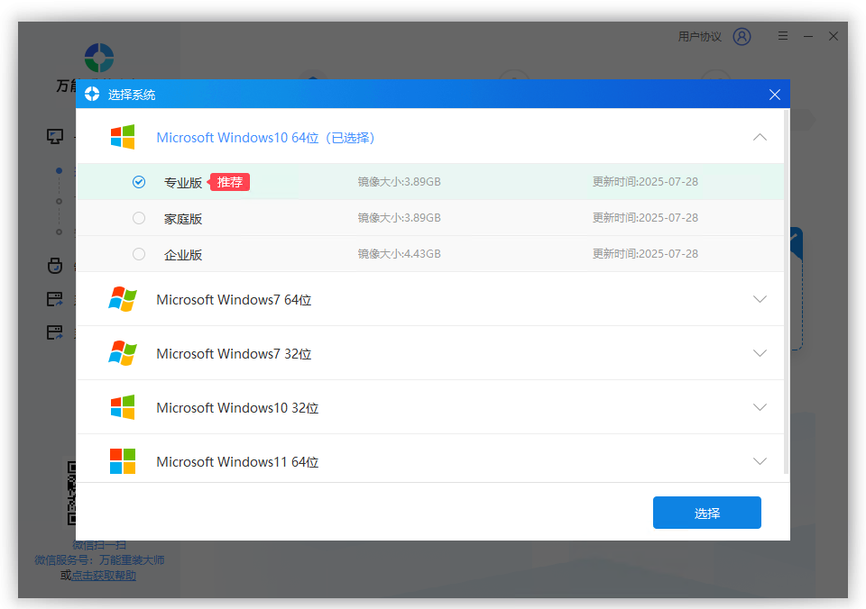Collapse the Windows10 64位 section chevron
This screenshot has height=609, width=866.
point(760,137)
